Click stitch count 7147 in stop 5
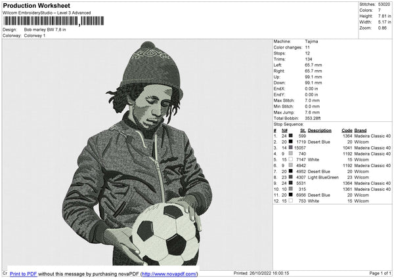 coord(301,159)
